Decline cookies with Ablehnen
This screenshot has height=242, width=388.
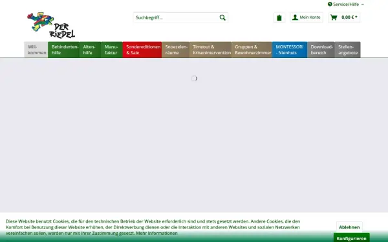(349, 227)
